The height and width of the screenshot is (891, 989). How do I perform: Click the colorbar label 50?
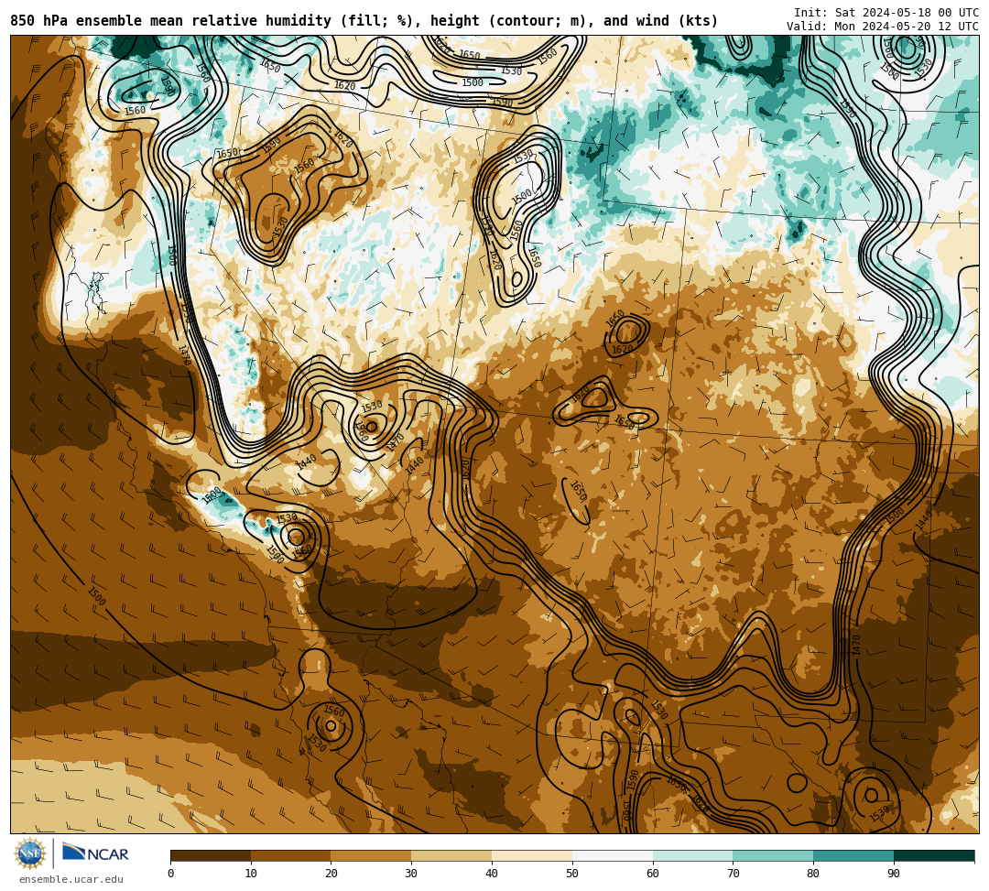pos(572,874)
